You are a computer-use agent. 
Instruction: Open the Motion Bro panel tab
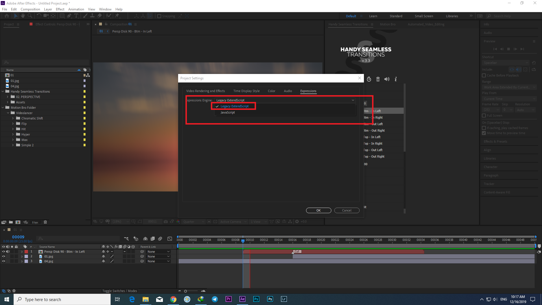(388, 24)
